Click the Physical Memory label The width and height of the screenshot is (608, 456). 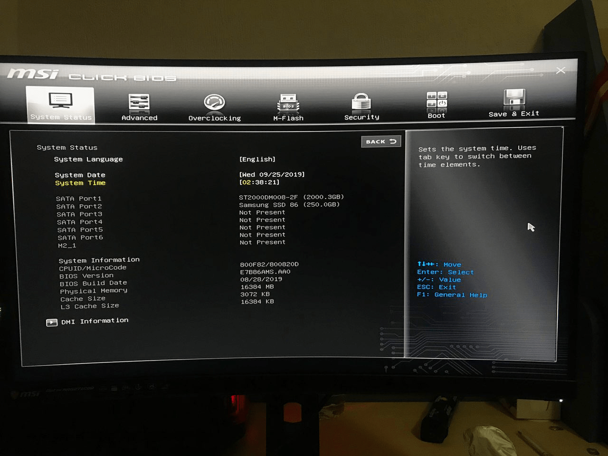coord(94,291)
